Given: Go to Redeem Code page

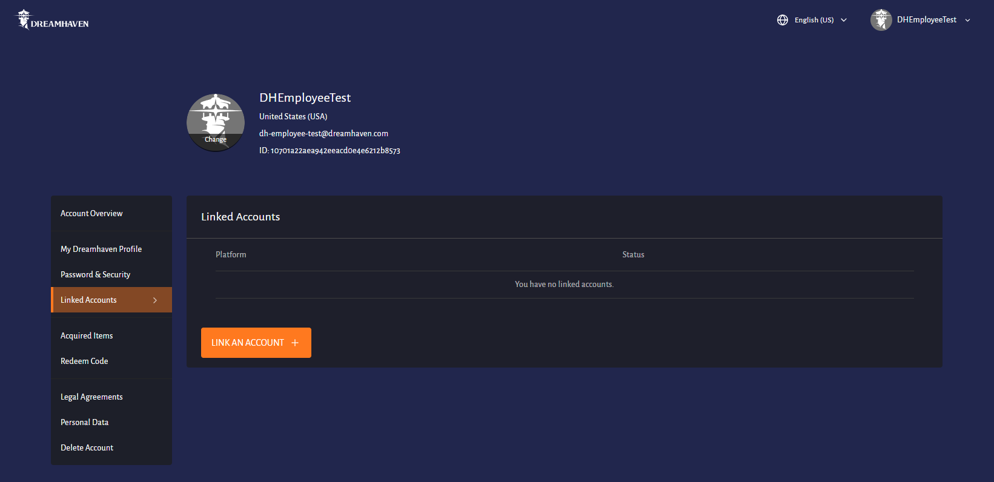Looking at the screenshot, I should [111, 361].
